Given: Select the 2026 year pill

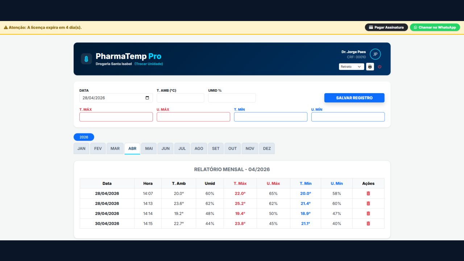Looking at the screenshot, I should coord(84,137).
